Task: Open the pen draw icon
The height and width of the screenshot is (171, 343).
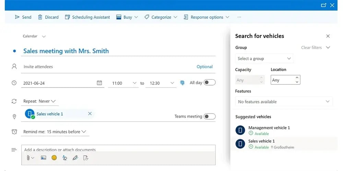Action: click(75, 158)
